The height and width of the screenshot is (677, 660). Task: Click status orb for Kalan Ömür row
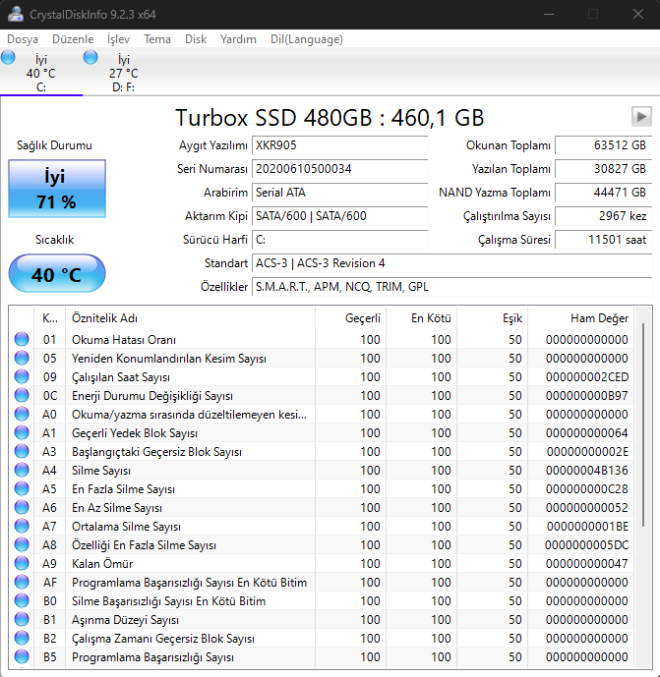[x=22, y=564]
